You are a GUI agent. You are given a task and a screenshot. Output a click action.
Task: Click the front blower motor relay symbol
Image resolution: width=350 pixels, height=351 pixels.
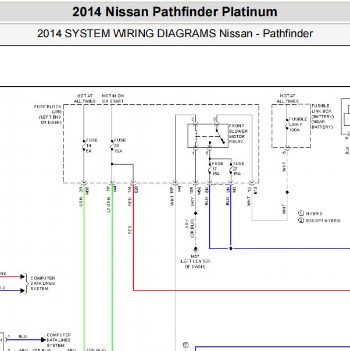(x=208, y=136)
